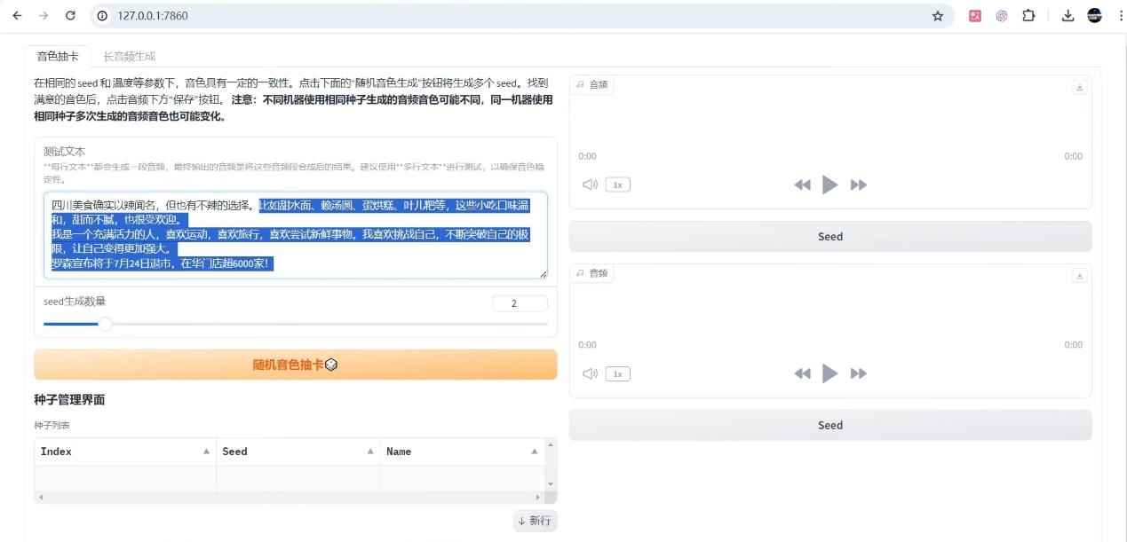Adjust the seed生成数量 slider
The height and width of the screenshot is (542, 1127).
click(105, 326)
